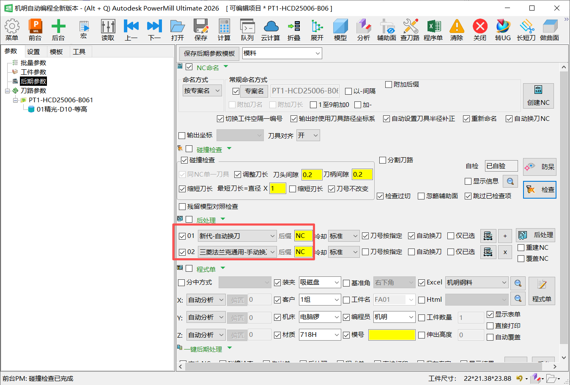Click the 后处理 button
This screenshot has height=385, width=570.
(535, 235)
